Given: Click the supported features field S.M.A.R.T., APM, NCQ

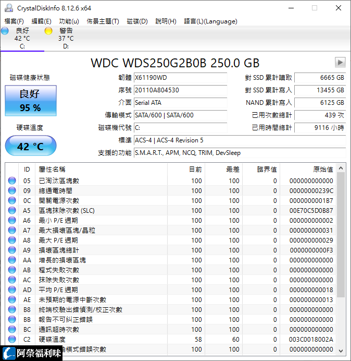Looking at the screenshot, I should pyautogui.click(x=240, y=153).
